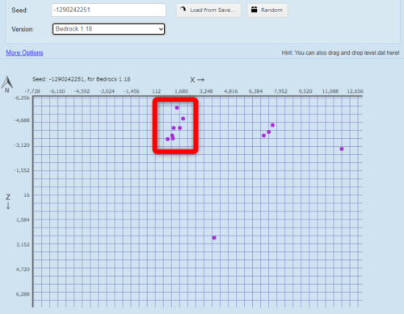Click the dice icon on the Random button
The image size is (404, 314).
click(254, 10)
